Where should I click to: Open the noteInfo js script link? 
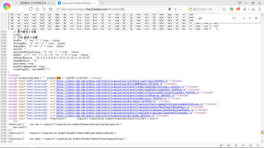120,87
